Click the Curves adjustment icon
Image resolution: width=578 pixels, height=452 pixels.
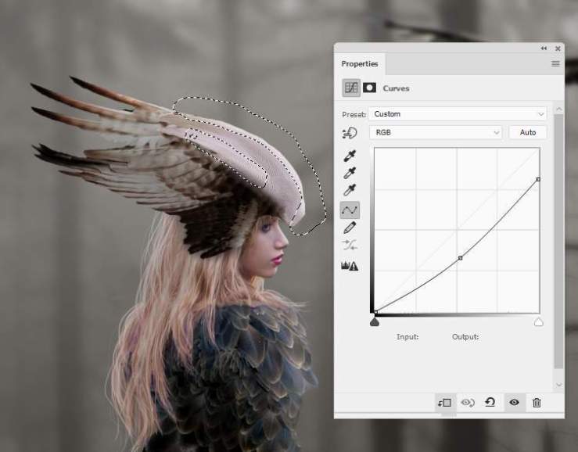pyautogui.click(x=351, y=88)
